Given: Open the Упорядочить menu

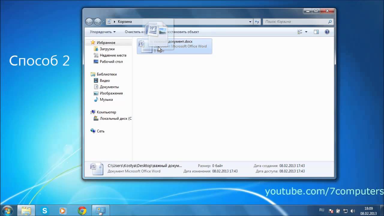Looking at the screenshot, I should [x=103, y=32].
